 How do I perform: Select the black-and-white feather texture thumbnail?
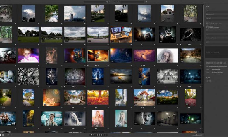point(28,76)
